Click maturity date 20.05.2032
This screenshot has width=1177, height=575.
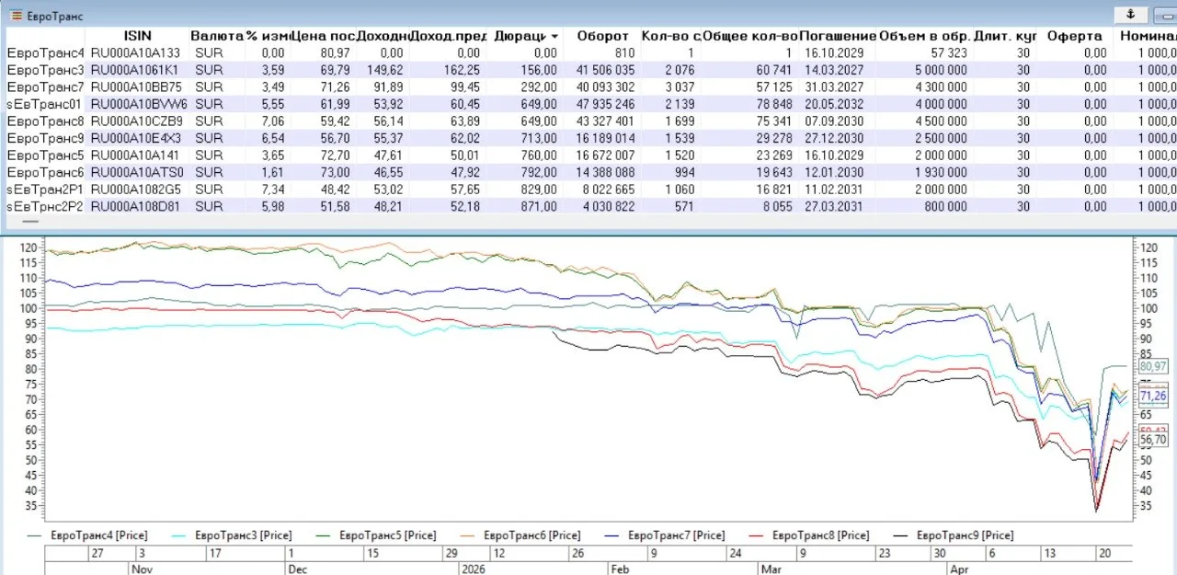835,104
